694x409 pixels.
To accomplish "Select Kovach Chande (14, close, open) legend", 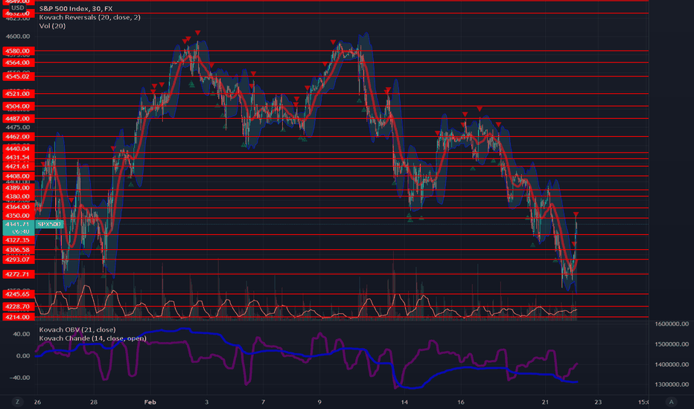I will pyautogui.click(x=92, y=338).
